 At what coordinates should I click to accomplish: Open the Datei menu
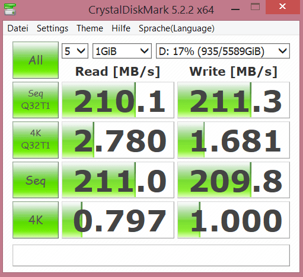(18, 28)
